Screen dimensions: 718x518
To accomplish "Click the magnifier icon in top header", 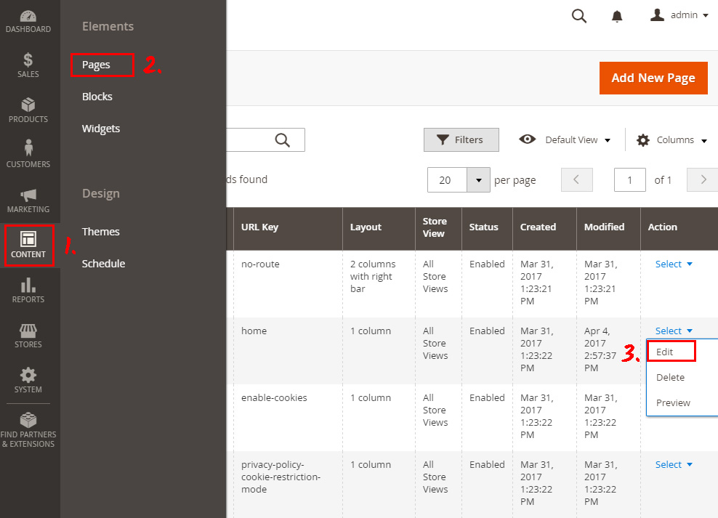I will pos(578,16).
